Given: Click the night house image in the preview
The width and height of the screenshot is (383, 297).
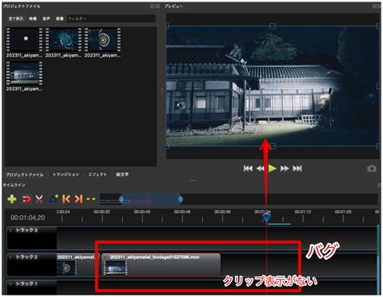Looking at the screenshot, I should [x=272, y=86].
